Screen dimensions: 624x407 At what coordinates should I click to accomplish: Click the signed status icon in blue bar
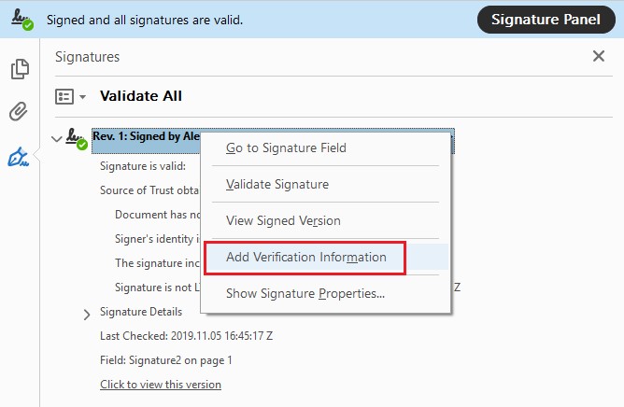point(21,19)
